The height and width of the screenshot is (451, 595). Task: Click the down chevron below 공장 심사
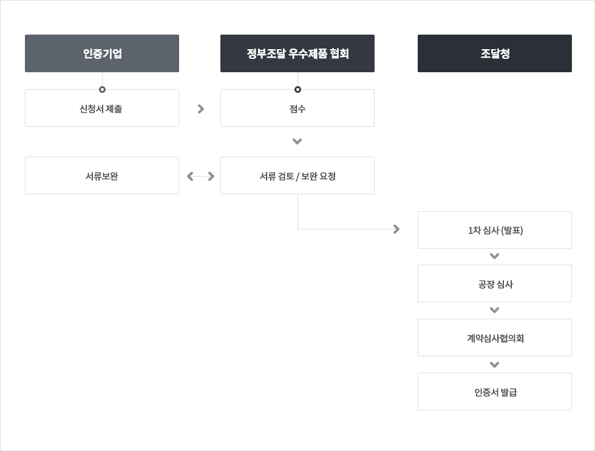coord(494,310)
